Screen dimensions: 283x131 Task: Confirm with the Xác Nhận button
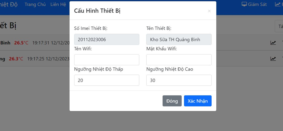198,101
